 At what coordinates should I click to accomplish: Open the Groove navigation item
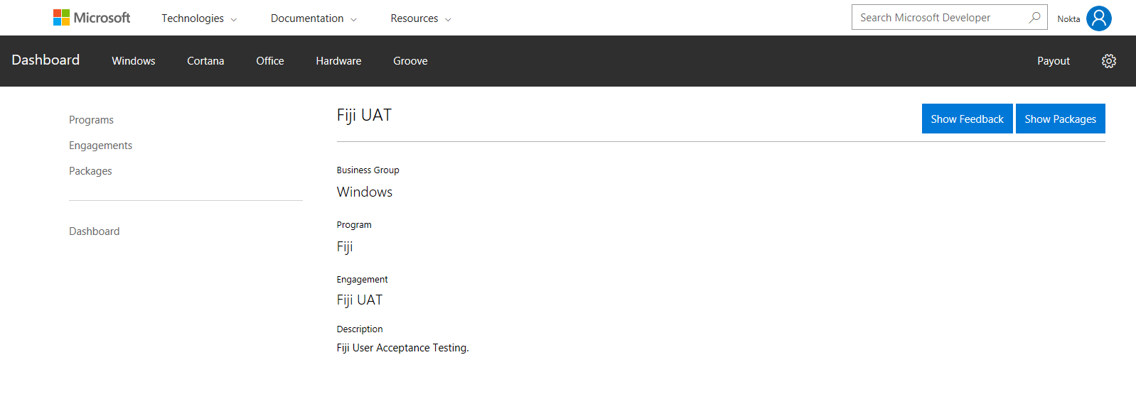pyautogui.click(x=410, y=61)
